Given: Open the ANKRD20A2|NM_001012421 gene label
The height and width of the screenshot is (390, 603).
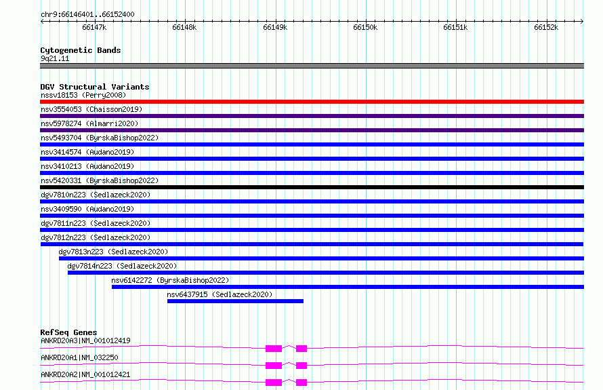Looking at the screenshot, I should pos(85,374).
